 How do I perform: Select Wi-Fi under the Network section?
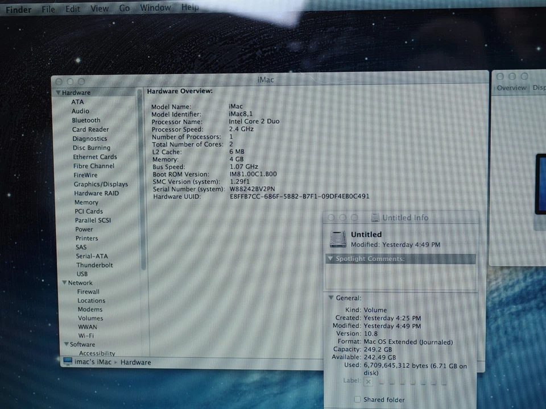pos(85,335)
